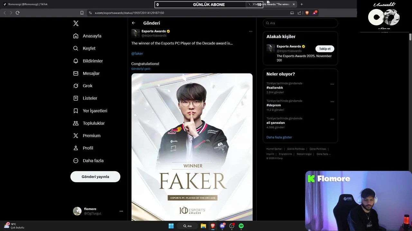Click the Windows taskbar Ara search box
The height and width of the screenshot is (231, 412).
[x=188, y=226]
